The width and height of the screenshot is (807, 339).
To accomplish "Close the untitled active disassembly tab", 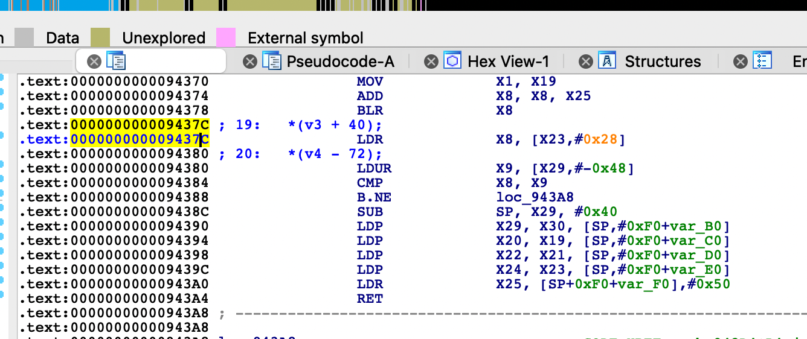I will point(94,62).
